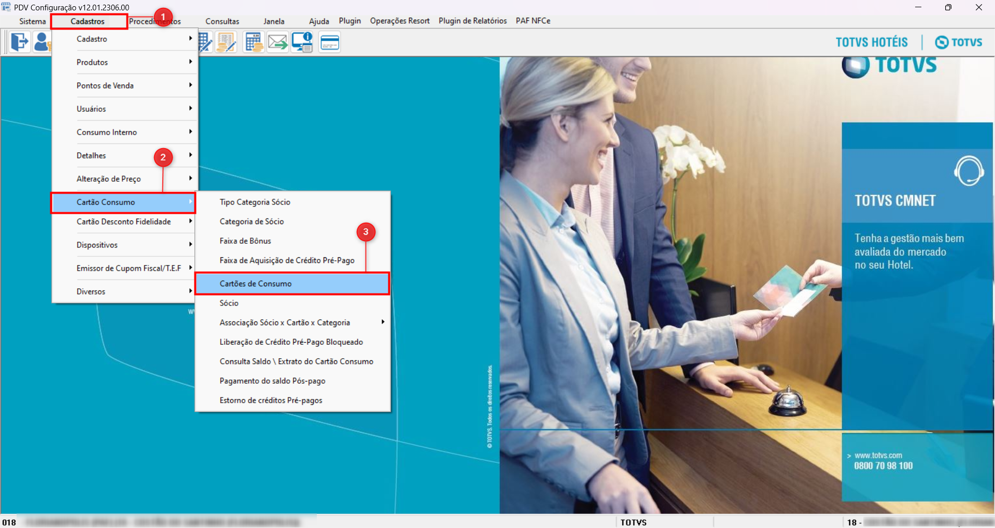Image resolution: width=995 pixels, height=528 pixels.
Task: Open the Plugin de Relatórios menu
Action: click(x=473, y=21)
